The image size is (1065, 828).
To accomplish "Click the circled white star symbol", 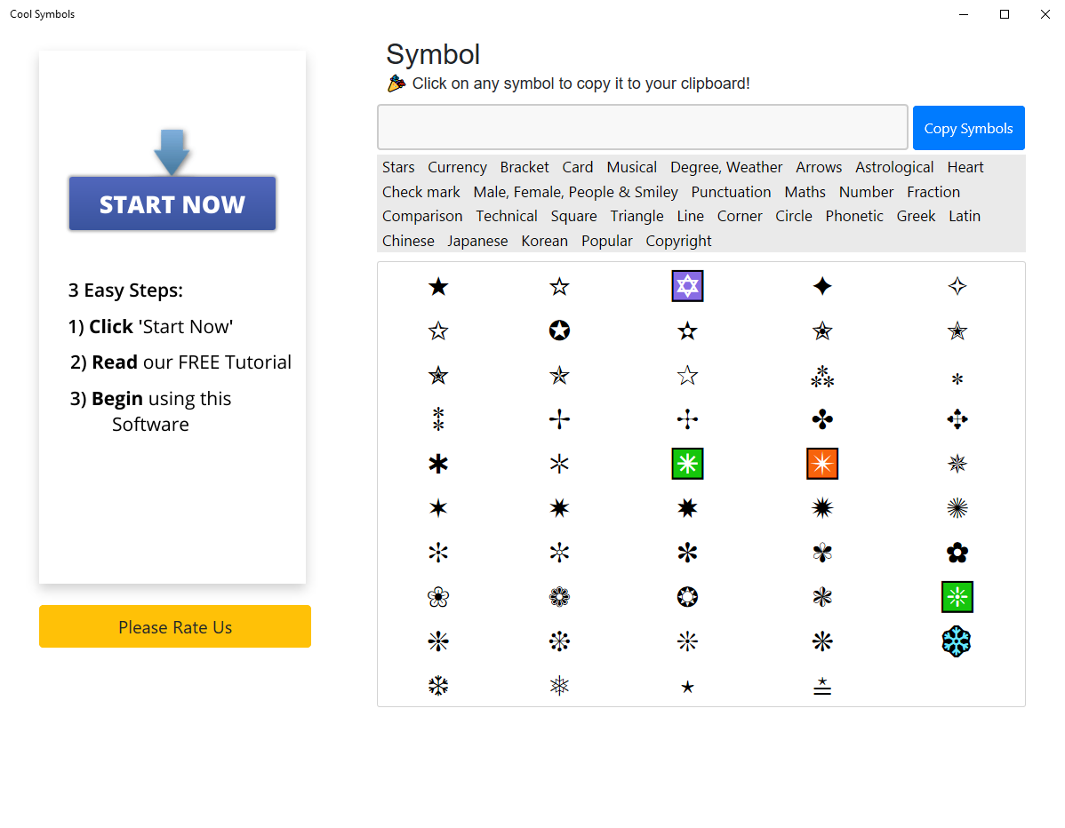I will [559, 331].
